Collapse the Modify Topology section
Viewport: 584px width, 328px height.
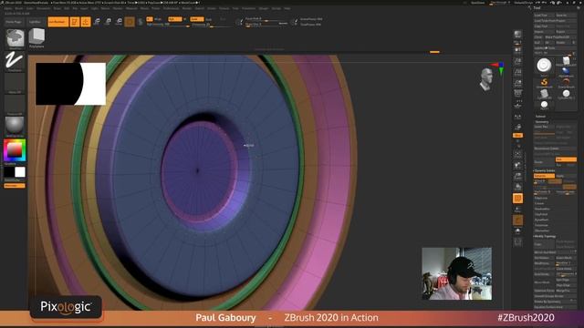[x=545, y=236]
